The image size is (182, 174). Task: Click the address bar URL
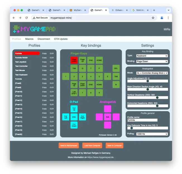tap(61, 18)
